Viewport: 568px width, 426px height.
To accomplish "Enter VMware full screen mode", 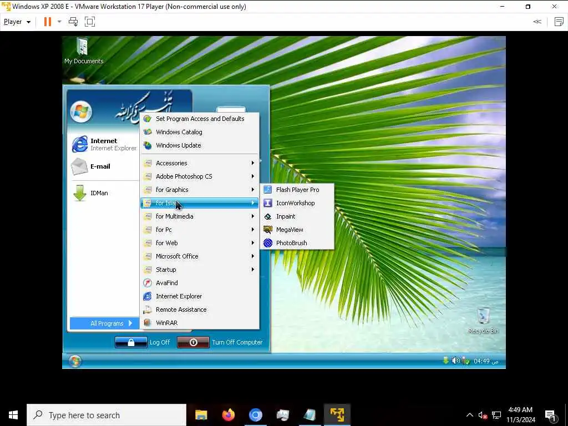I will coord(90,22).
